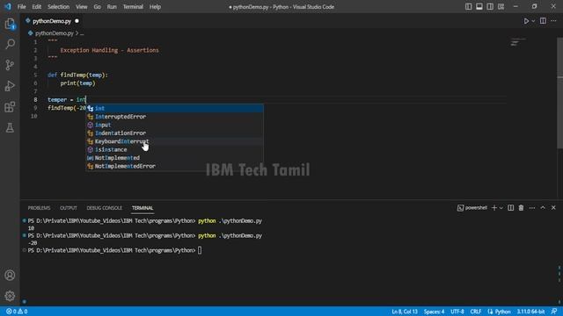Image resolution: width=563 pixels, height=316 pixels.
Task: Choose 'NotImplemented' autocomplete suggestion
Action: coord(174,158)
